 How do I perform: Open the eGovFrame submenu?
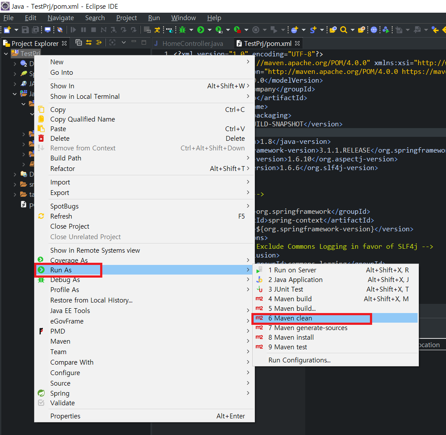pos(144,321)
